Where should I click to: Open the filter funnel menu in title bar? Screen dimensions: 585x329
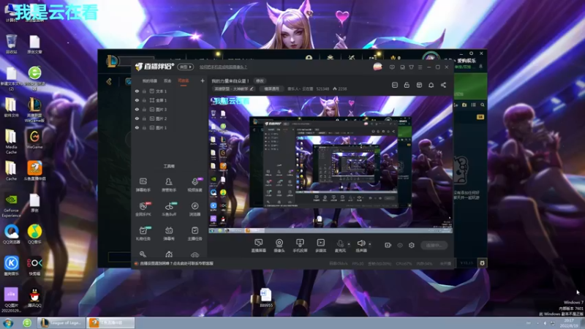[x=411, y=67]
